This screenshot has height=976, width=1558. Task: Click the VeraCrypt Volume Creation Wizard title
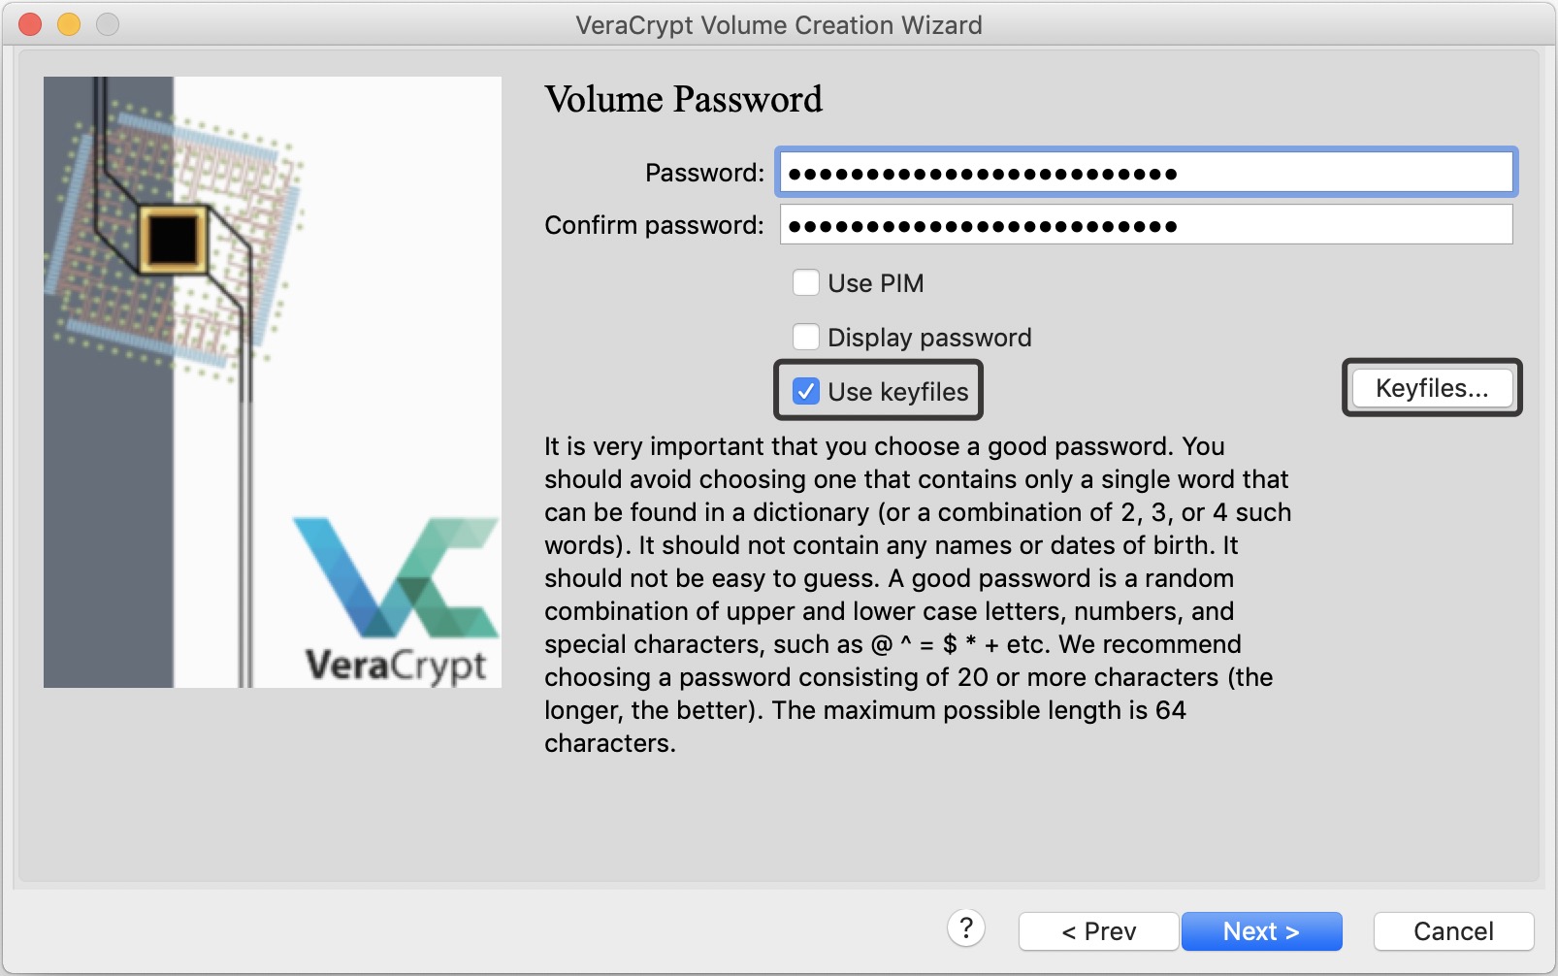[778, 25]
